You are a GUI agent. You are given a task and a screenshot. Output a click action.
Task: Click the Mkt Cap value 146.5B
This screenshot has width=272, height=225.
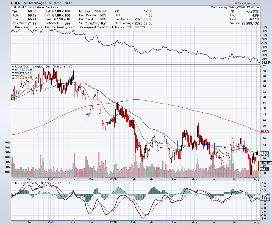pos(100,11)
